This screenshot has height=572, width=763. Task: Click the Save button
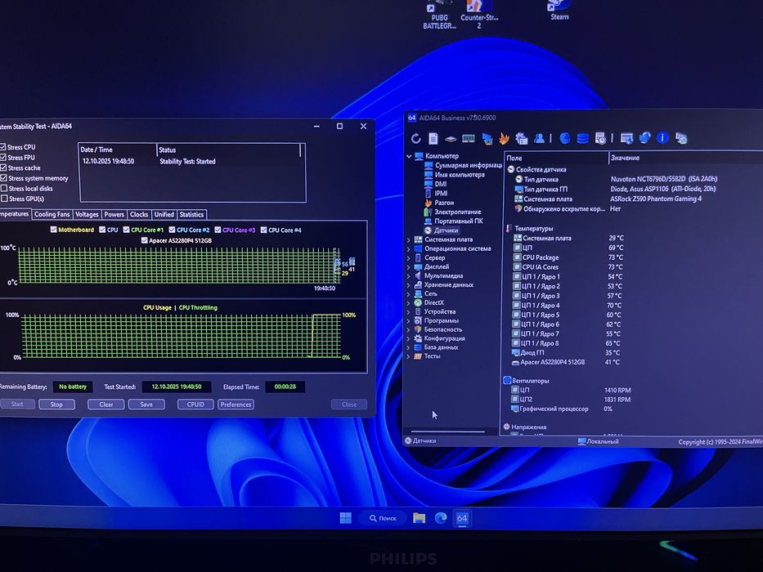click(x=146, y=404)
